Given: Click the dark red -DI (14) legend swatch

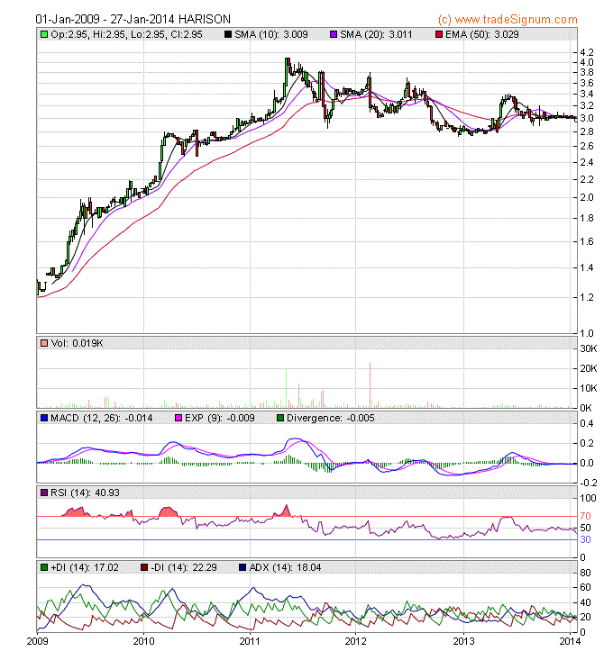Looking at the screenshot, I should click(144, 567).
